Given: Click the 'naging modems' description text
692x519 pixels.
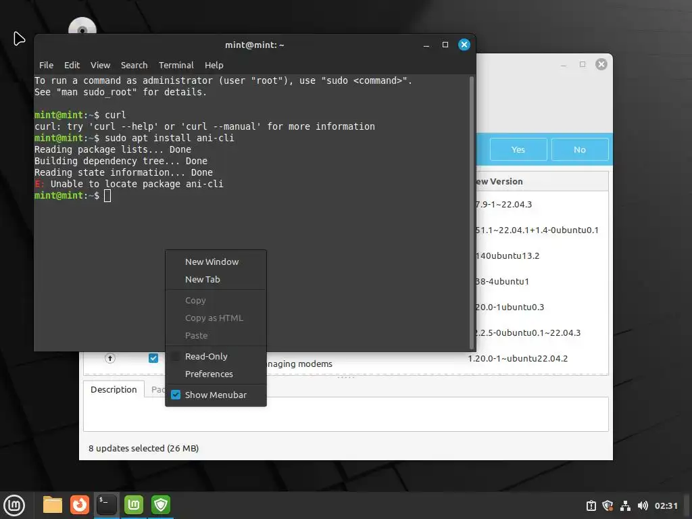Looking at the screenshot, I should pos(299,364).
